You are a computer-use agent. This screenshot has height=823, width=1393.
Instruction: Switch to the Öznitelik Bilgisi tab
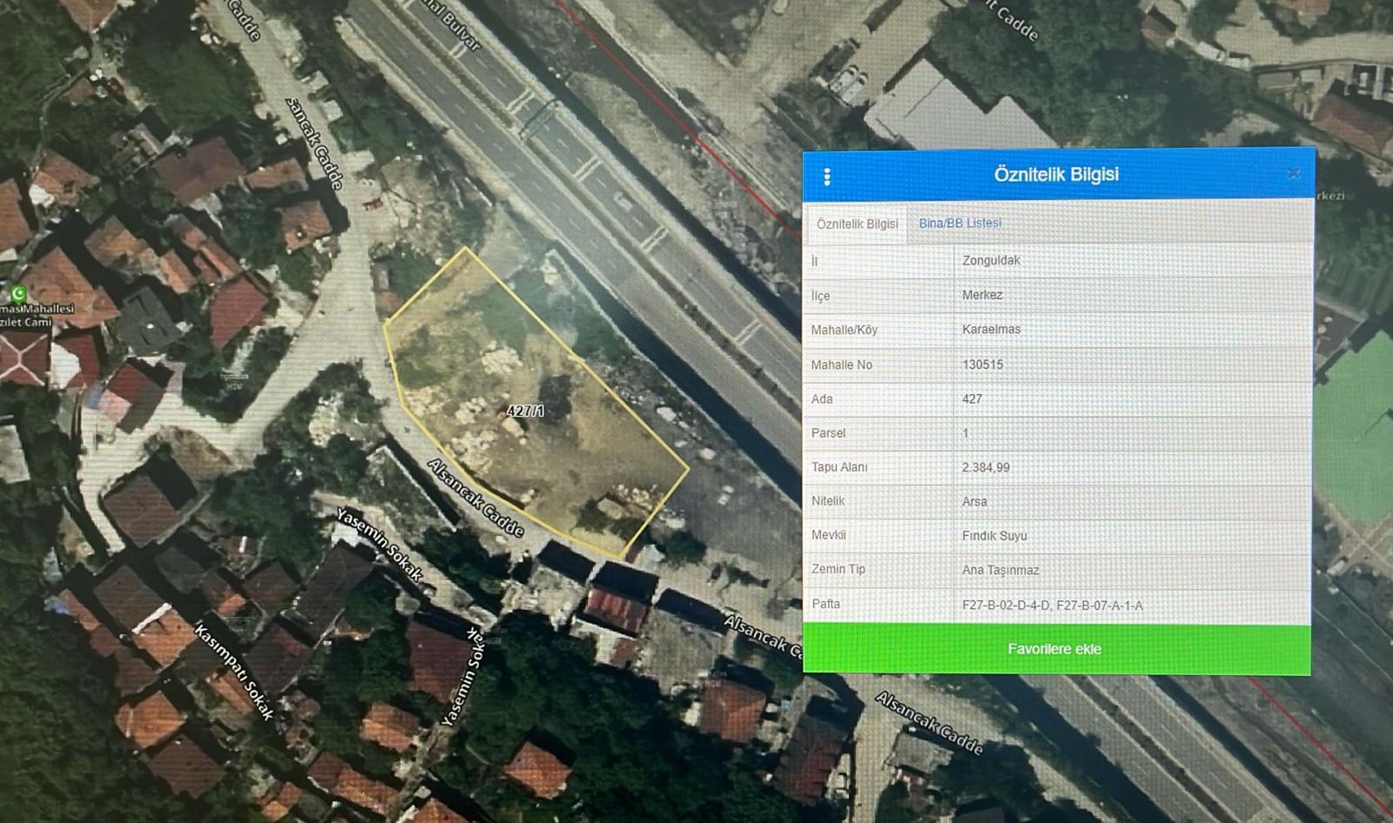pyautogui.click(x=857, y=224)
